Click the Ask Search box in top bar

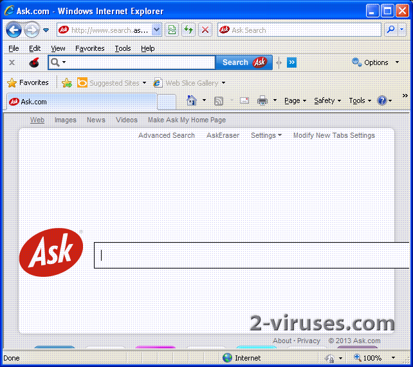299,30
